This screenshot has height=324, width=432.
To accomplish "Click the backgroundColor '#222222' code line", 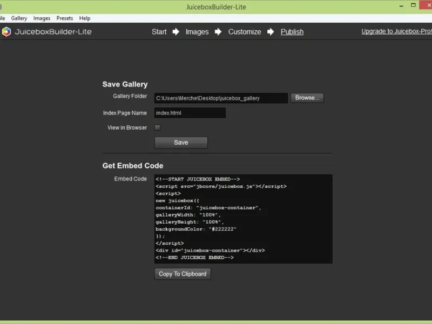I will (x=196, y=229).
